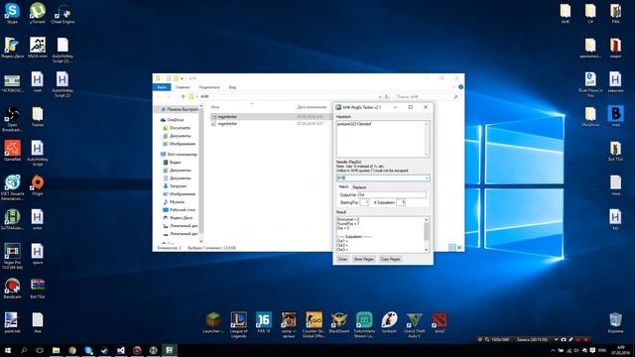Launch TwitchAlerts Stream Labels shortcut
Screen dimensions: 635x357
[x=364, y=324]
